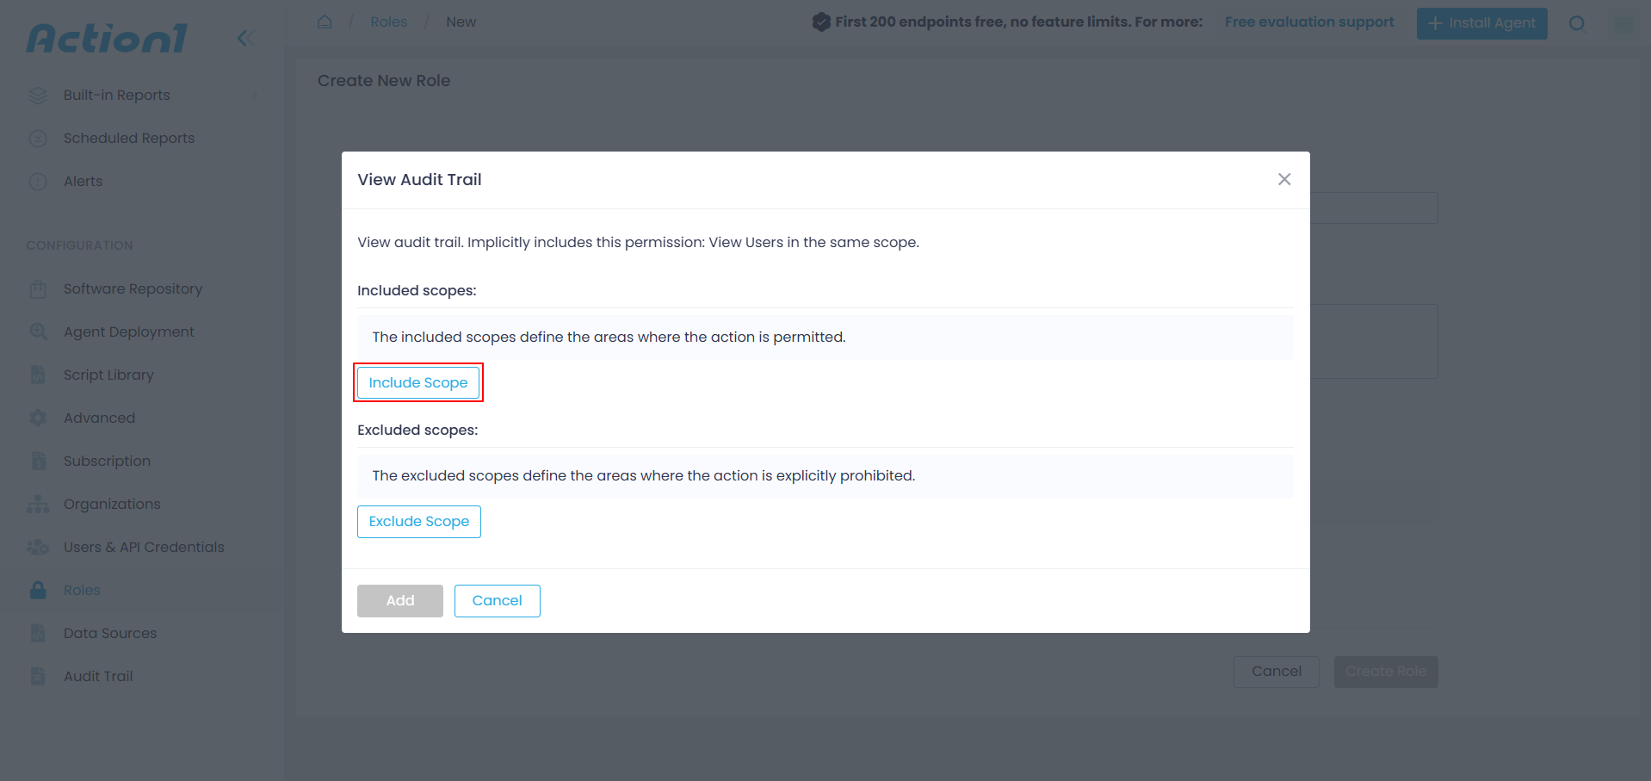Click the home icon in breadcrumb
This screenshot has width=1651, height=781.
point(325,22)
